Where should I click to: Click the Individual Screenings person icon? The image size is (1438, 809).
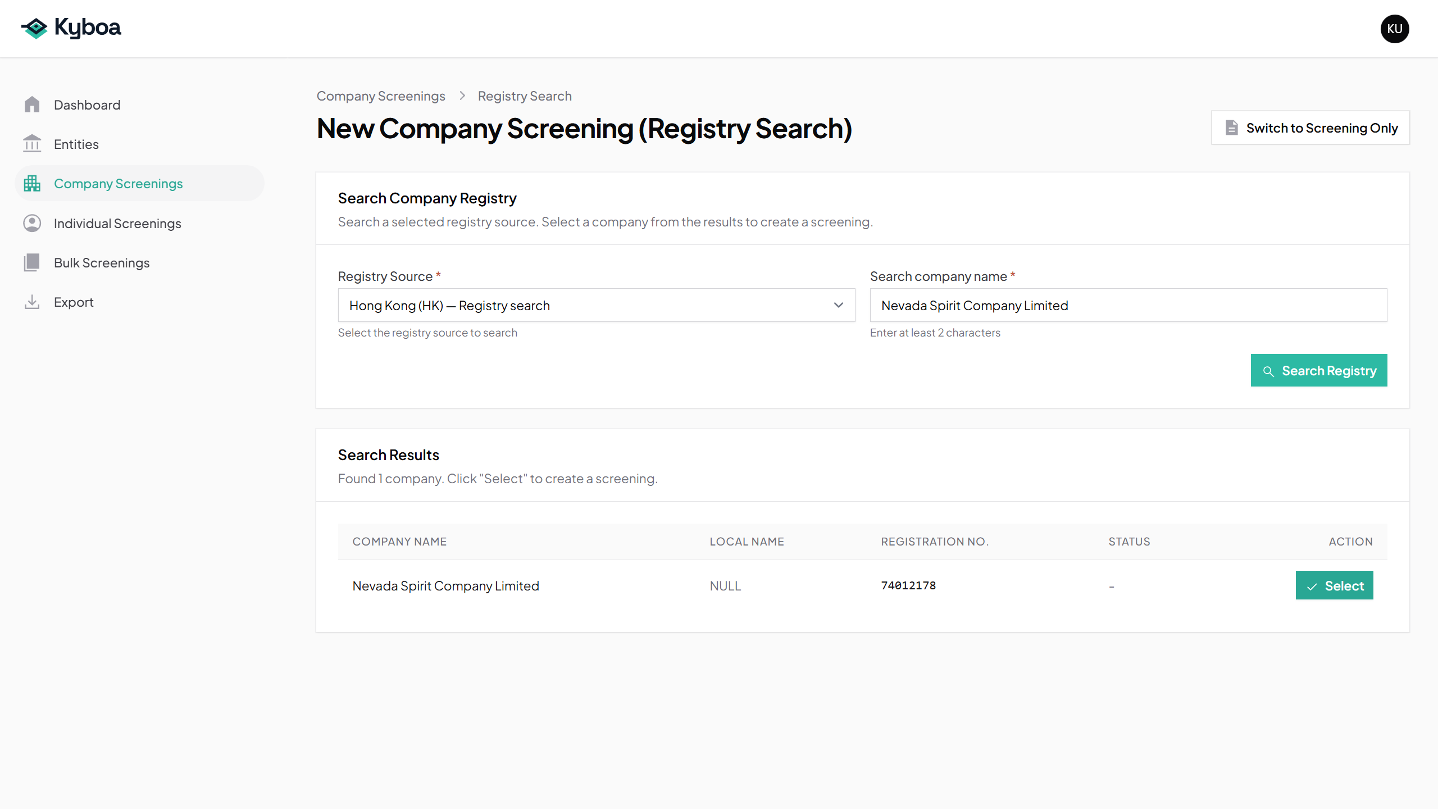coord(32,223)
